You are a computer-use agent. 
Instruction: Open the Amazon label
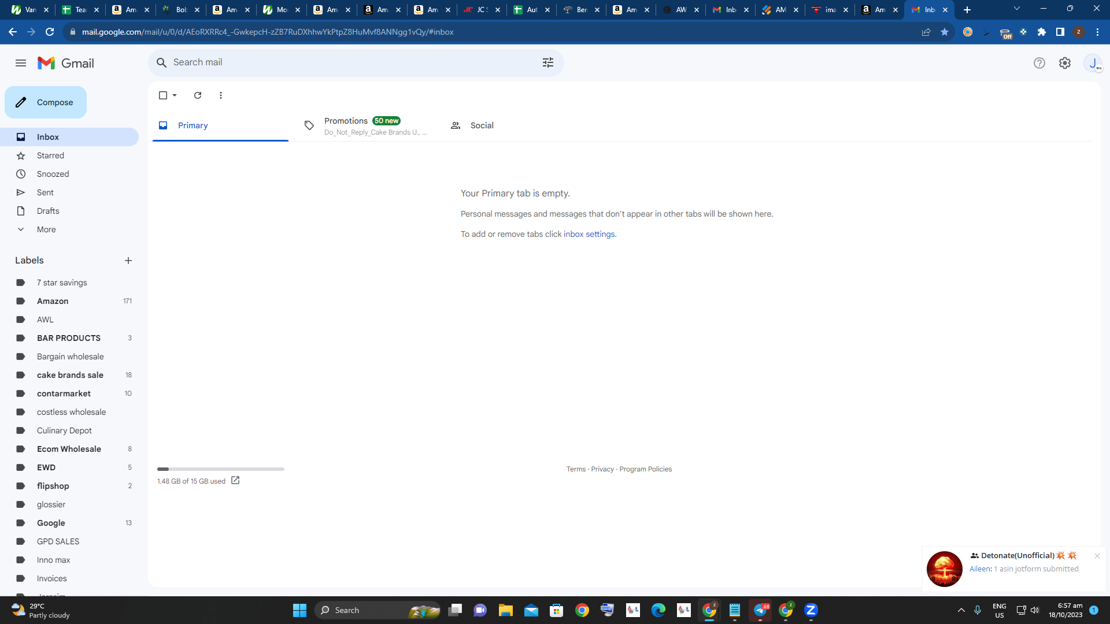tap(69, 301)
